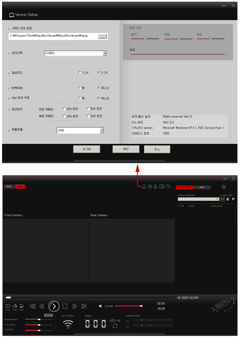
Task: Toggle FULL screen view icon
Action: coord(8,306)
